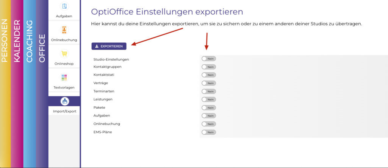Image resolution: width=388 pixels, height=168 pixels.
Task: Toggle Kontaktgruppen export on
Action: tap(209, 67)
